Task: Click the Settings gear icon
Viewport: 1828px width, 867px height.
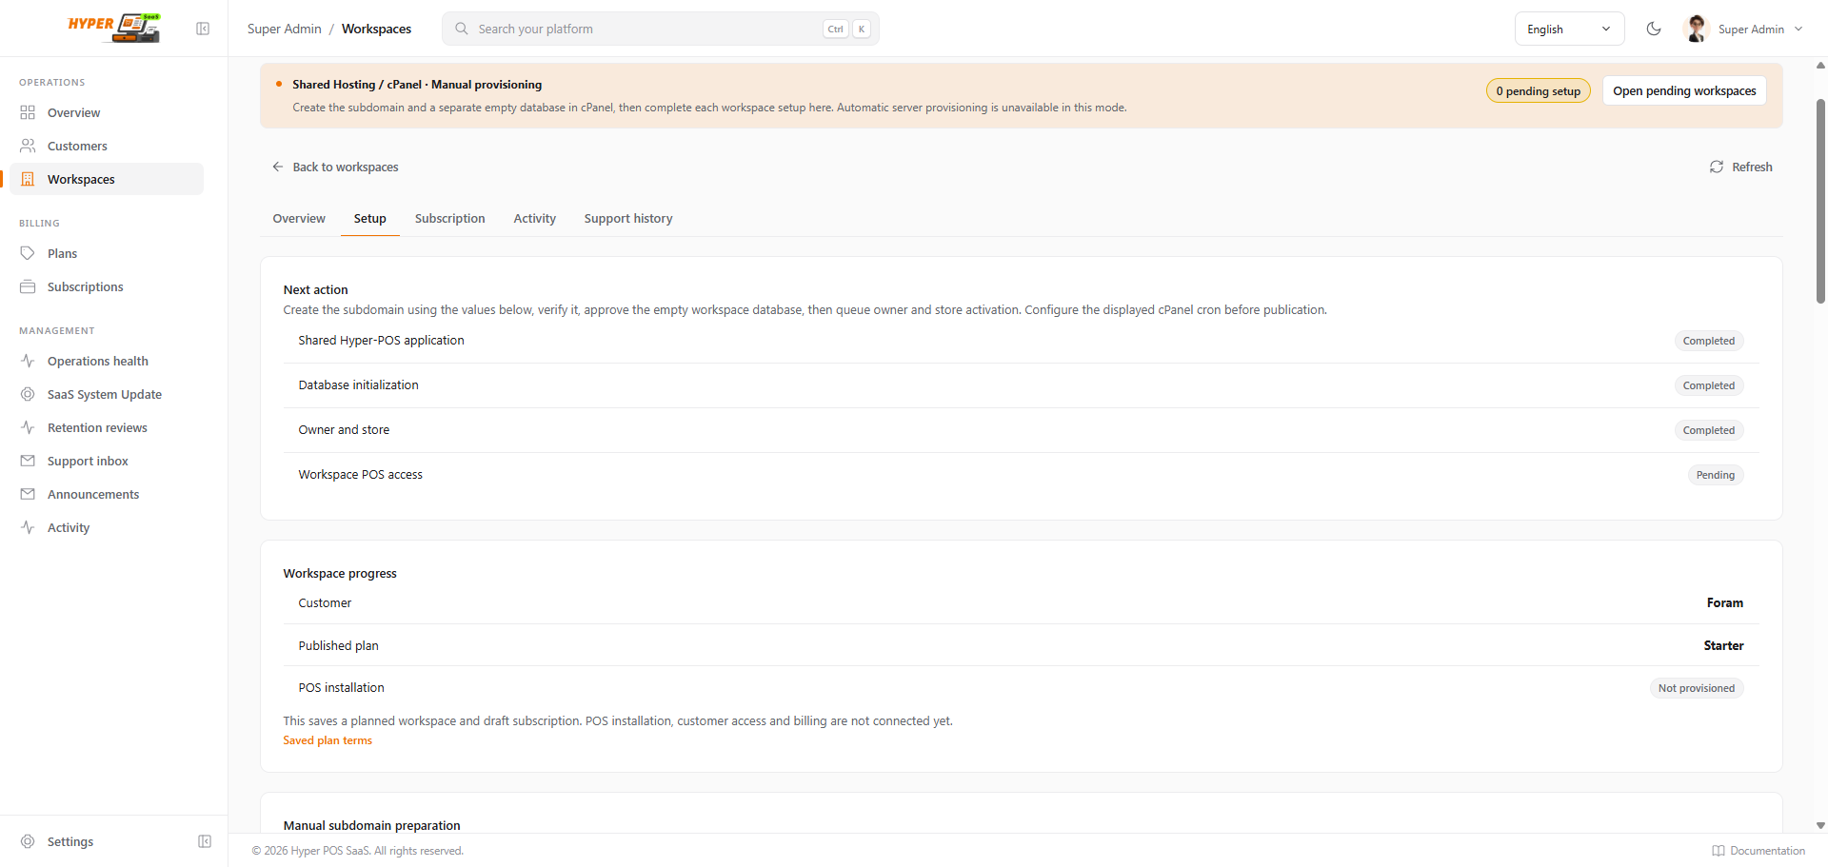Action: click(x=28, y=841)
